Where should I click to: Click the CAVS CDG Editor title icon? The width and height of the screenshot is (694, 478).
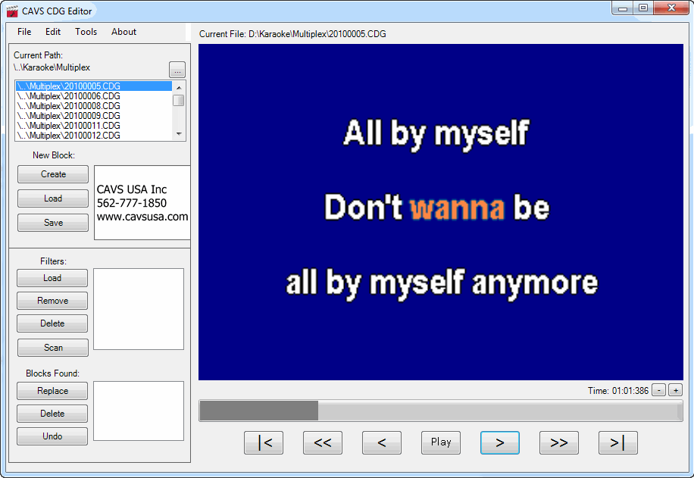(x=12, y=11)
